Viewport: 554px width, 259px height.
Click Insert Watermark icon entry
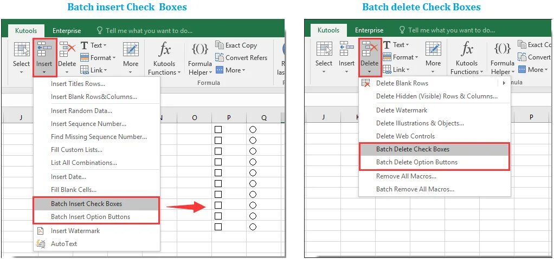[x=41, y=231]
